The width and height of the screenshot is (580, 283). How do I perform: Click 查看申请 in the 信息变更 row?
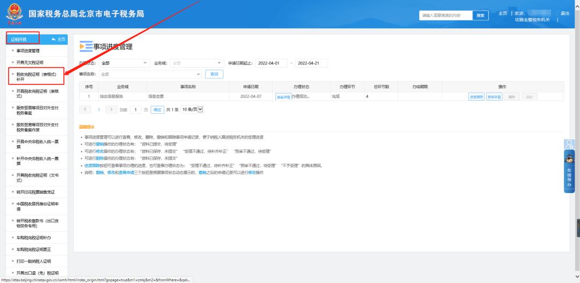[494, 97]
